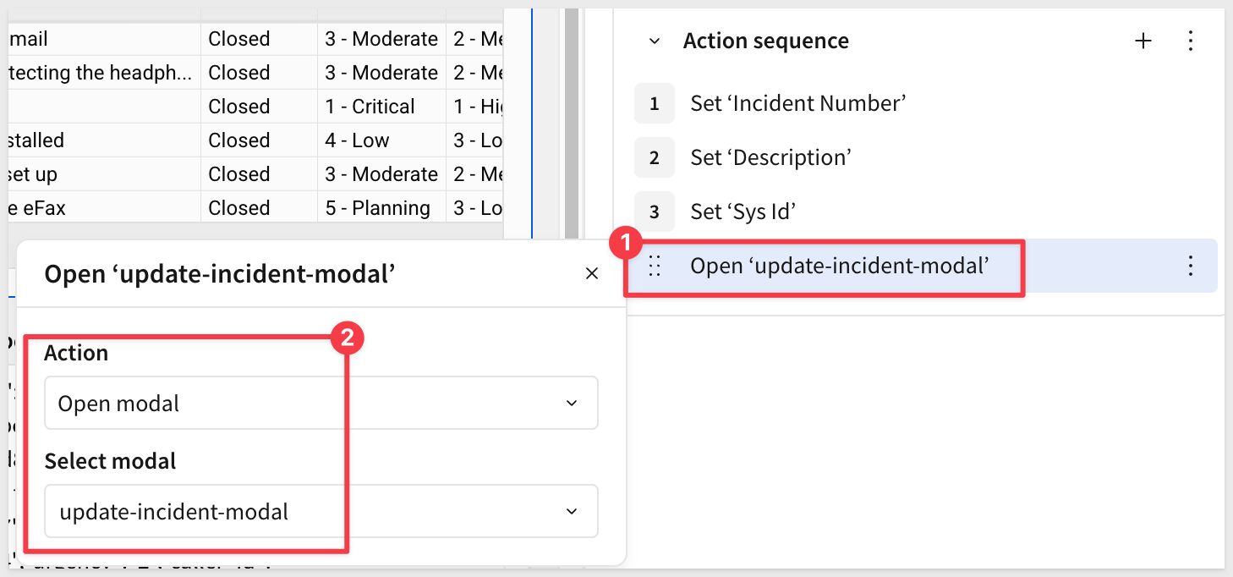Click step number 2 badge
Viewport: 1233px width, 577px height.
654,157
